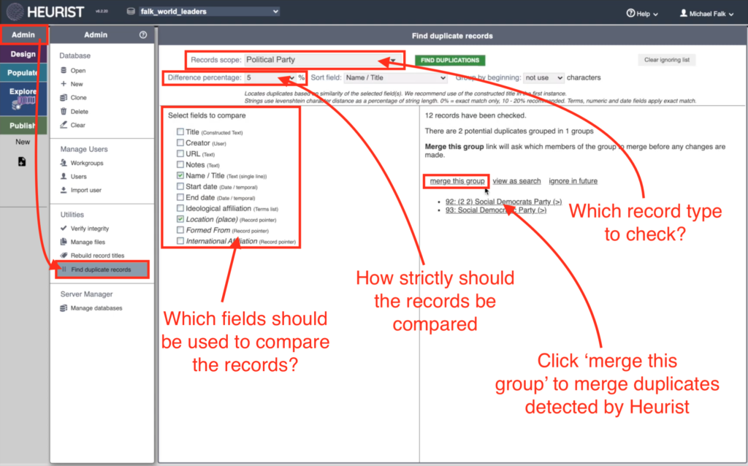
Task: Click Verify integrity in Utilities list
Action: click(x=90, y=229)
